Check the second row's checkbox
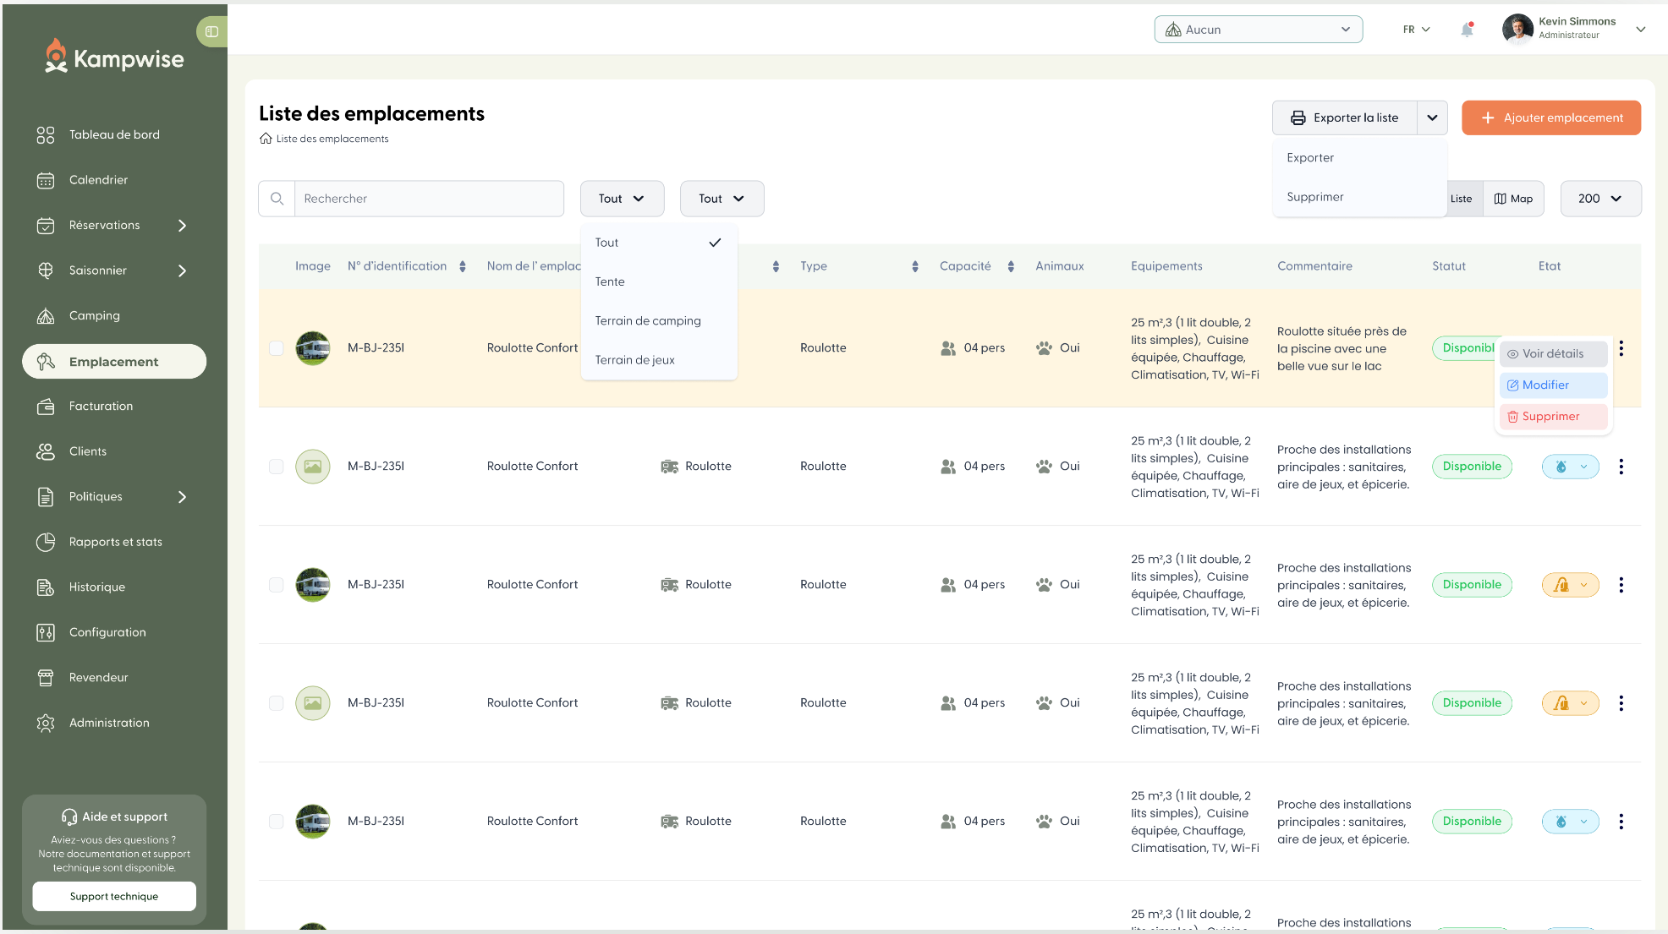The width and height of the screenshot is (1668, 934). [276, 467]
